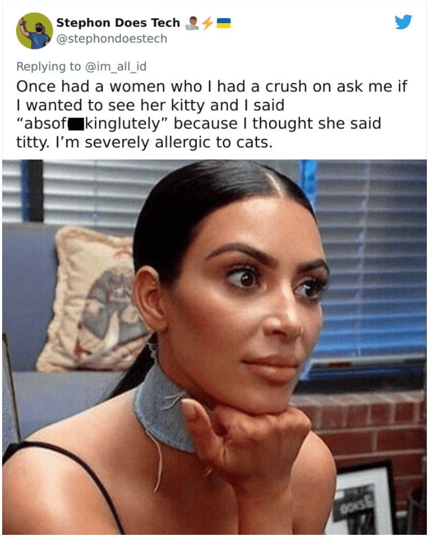
Task: Open the attached photo of the woman
Action: tap(214, 347)
